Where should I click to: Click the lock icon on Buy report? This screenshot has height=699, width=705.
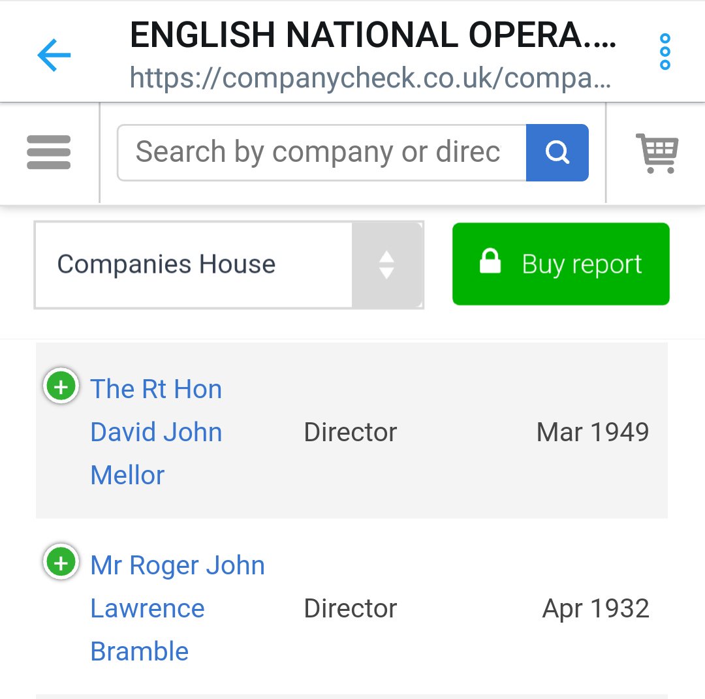(490, 262)
